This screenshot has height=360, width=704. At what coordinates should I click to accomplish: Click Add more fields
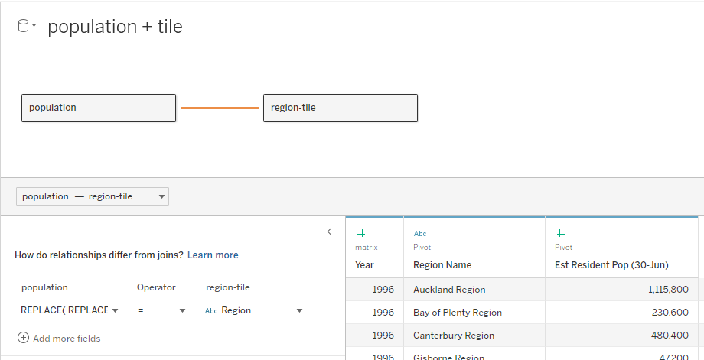click(66, 338)
